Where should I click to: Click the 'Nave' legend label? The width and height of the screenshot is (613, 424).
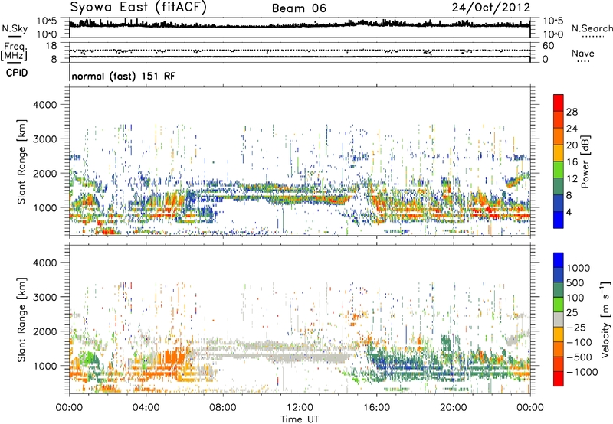coord(582,53)
